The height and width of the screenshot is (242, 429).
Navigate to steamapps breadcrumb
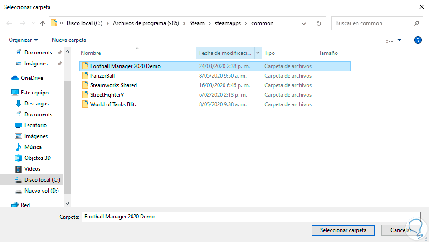pos(228,23)
